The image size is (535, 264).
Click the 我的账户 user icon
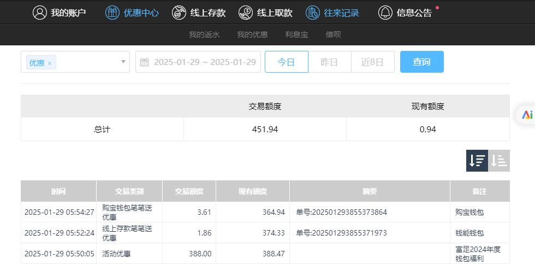pos(39,13)
